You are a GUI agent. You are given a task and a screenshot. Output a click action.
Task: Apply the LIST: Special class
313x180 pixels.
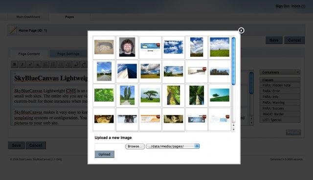point(280,120)
